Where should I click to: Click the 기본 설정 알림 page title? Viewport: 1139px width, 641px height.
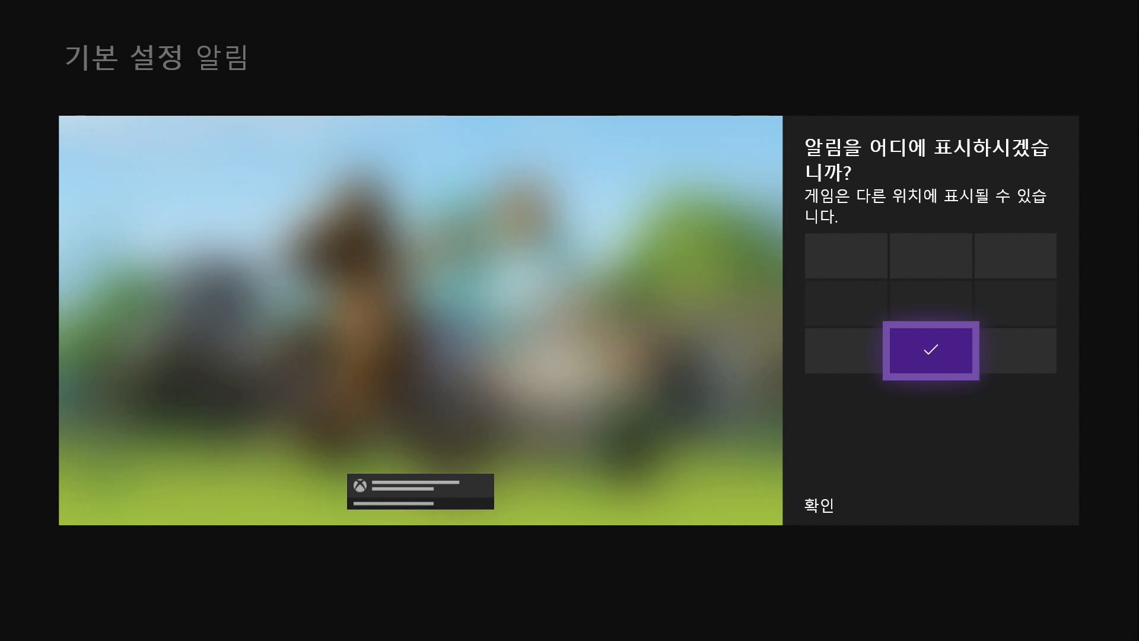(157, 58)
